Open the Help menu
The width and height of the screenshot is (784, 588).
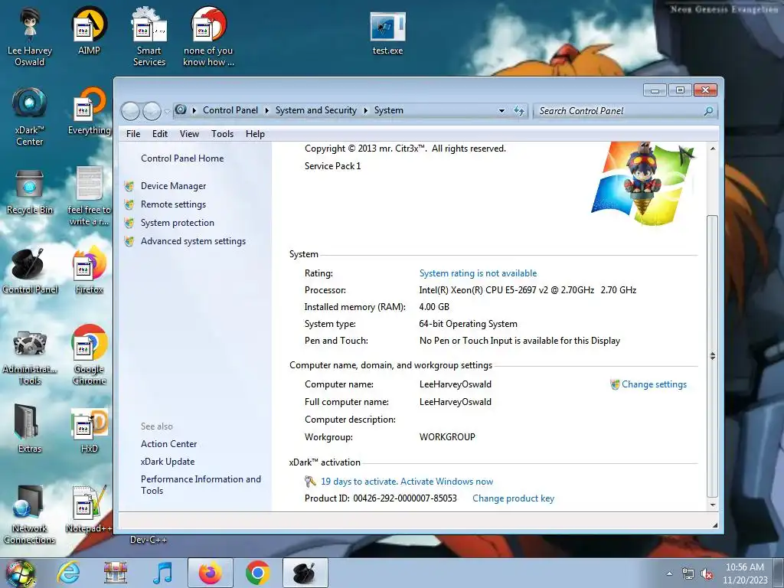pos(255,133)
